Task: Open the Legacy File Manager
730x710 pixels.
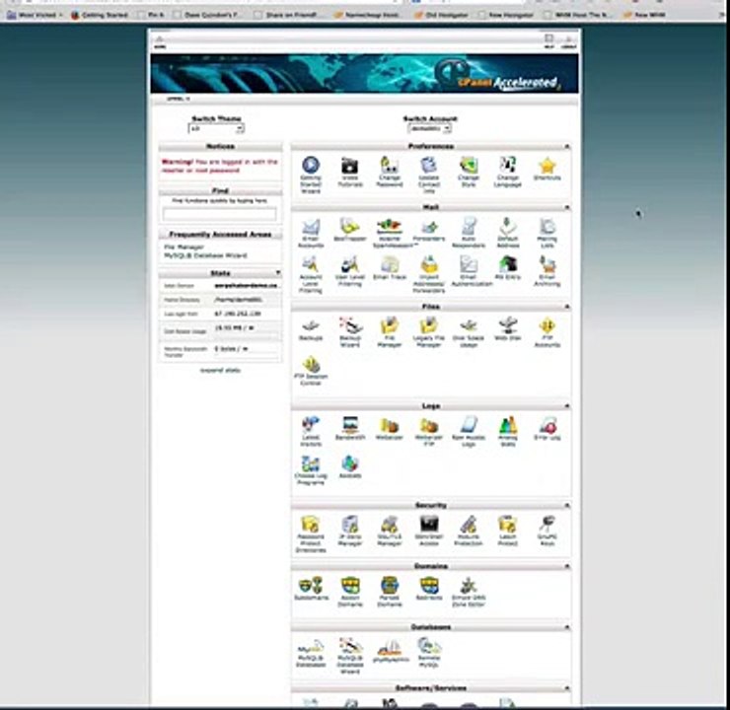Action: 429,325
